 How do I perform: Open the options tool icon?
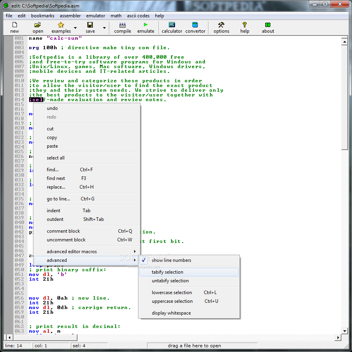coord(221,25)
